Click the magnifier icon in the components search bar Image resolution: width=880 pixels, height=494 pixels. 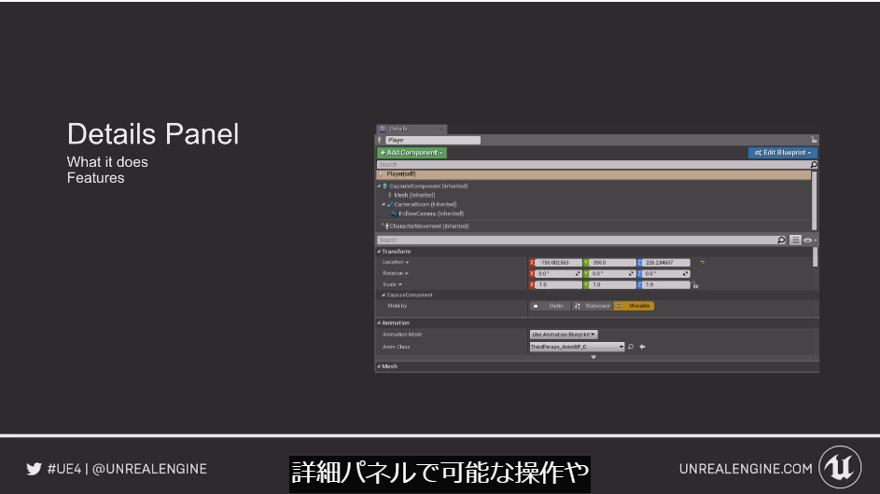(814, 164)
